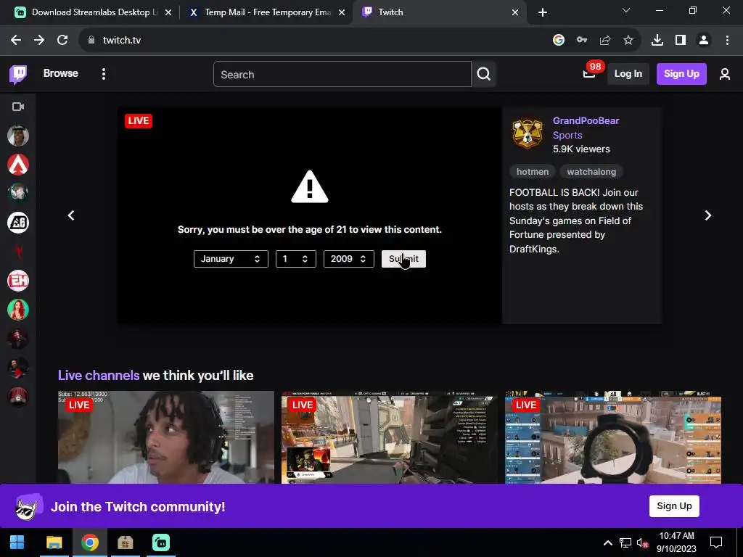Open Chrome three-dot menu
Viewport: 743px width, 557px height.
[727, 41]
